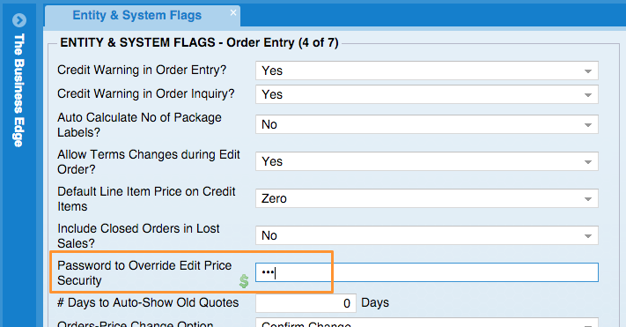
Task: Click the Days to Auto-Show Old Quotes field
Action: (306, 303)
